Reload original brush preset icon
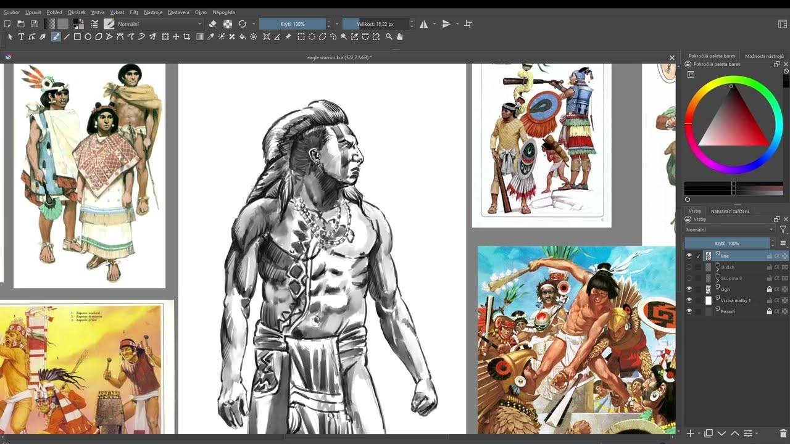This screenshot has height=444, width=790. coord(242,24)
